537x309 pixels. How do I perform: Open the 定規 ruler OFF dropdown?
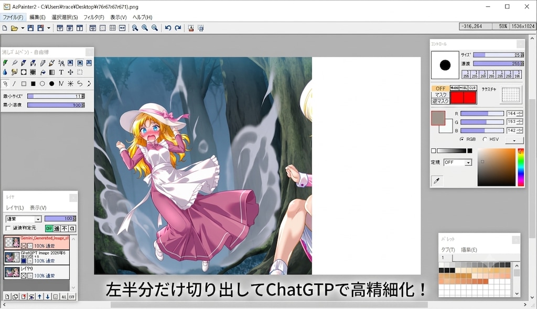[457, 162]
